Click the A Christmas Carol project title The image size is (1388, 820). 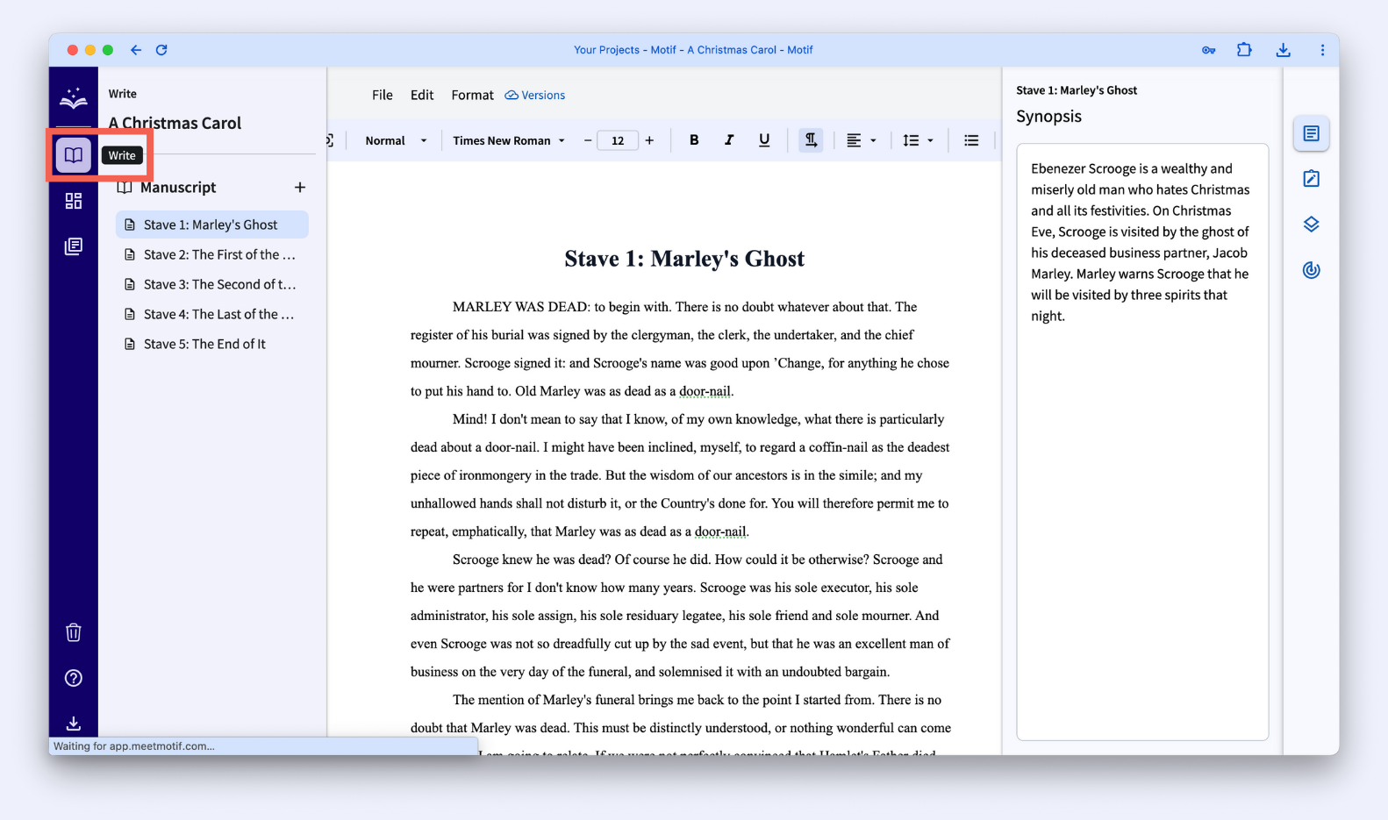click(175, 123)
